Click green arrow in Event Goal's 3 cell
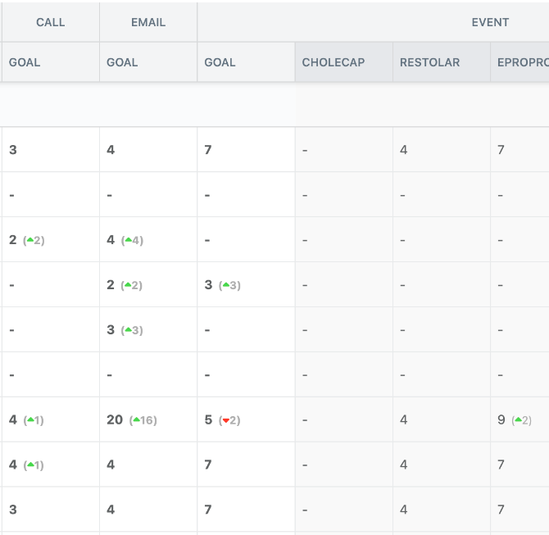 (226, 286)
